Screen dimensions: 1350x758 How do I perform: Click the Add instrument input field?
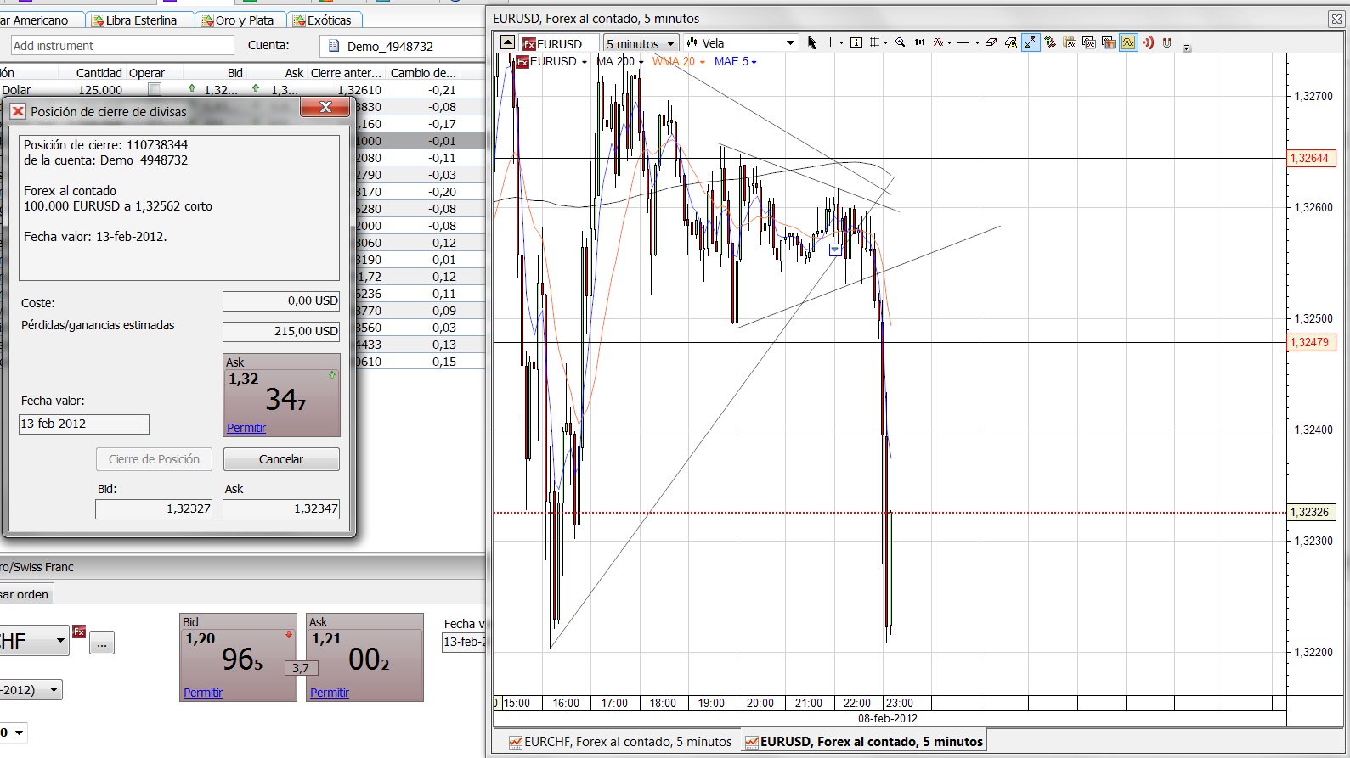click(122, 46)
